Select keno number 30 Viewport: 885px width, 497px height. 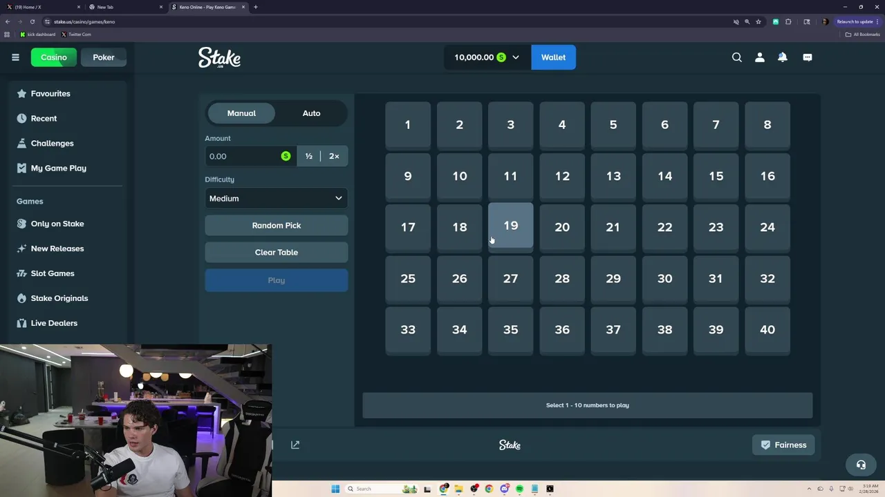(x=664, y=279)
